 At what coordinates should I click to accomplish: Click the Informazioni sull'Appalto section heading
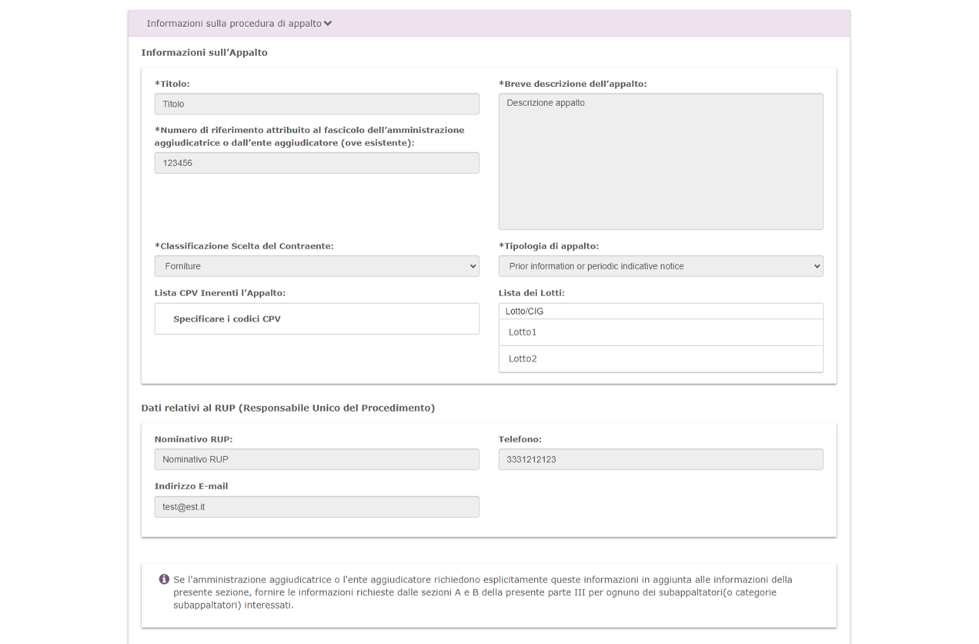click(x=205, y=53)
